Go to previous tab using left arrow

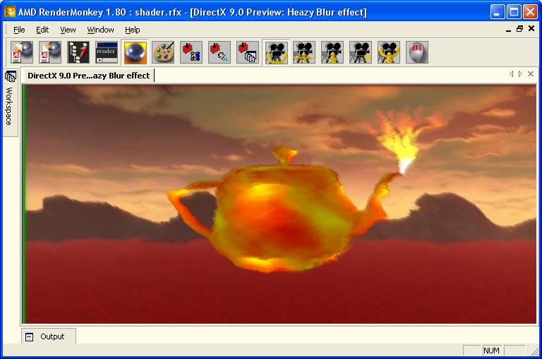tap(511, 73)
